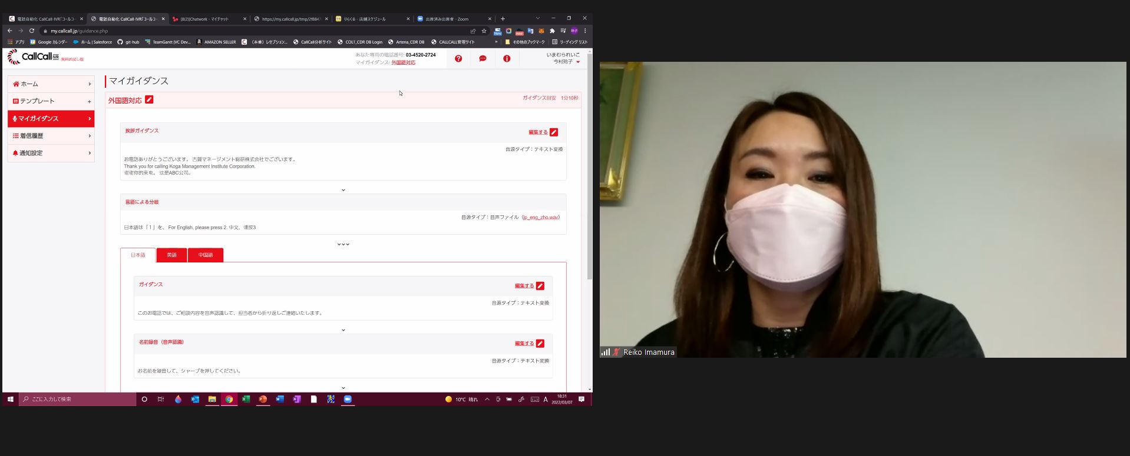Click the red help question mark icon
Image resolution: width=1130 pixels, height=456 pixels.
coord(458,59)
